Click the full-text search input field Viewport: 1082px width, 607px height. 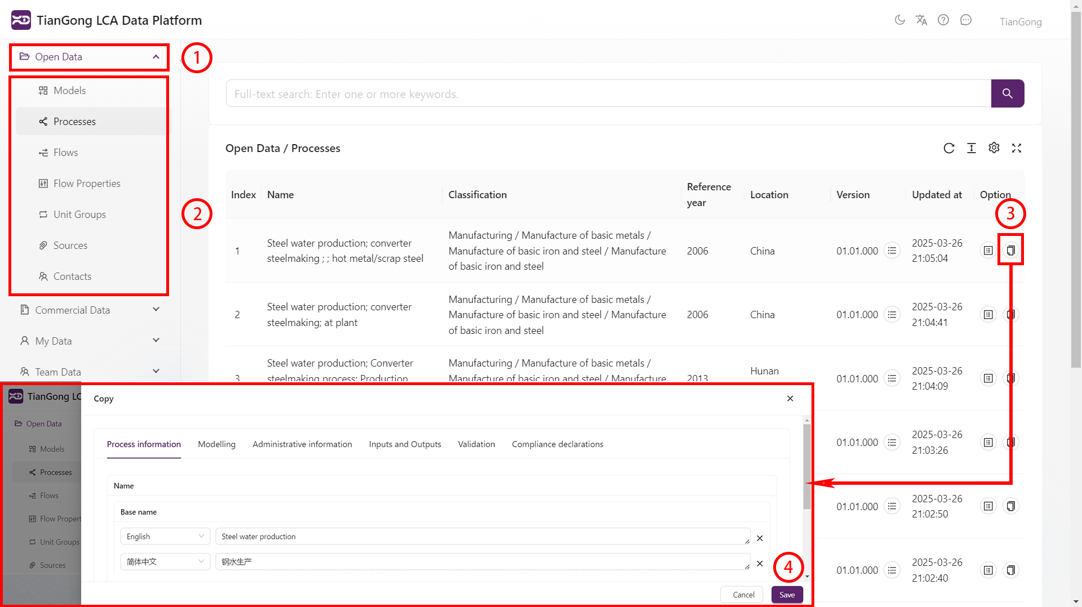tap(608, 94)
